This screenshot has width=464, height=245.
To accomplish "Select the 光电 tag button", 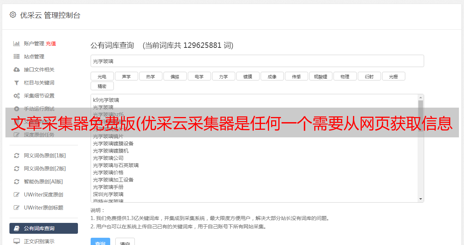I will tap(102, 76).
